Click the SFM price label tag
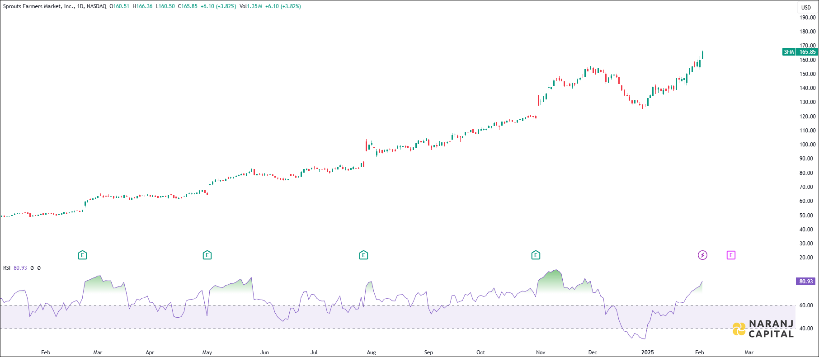The height and width of the screenshot is (357, 819). click(x=789, y=52)
